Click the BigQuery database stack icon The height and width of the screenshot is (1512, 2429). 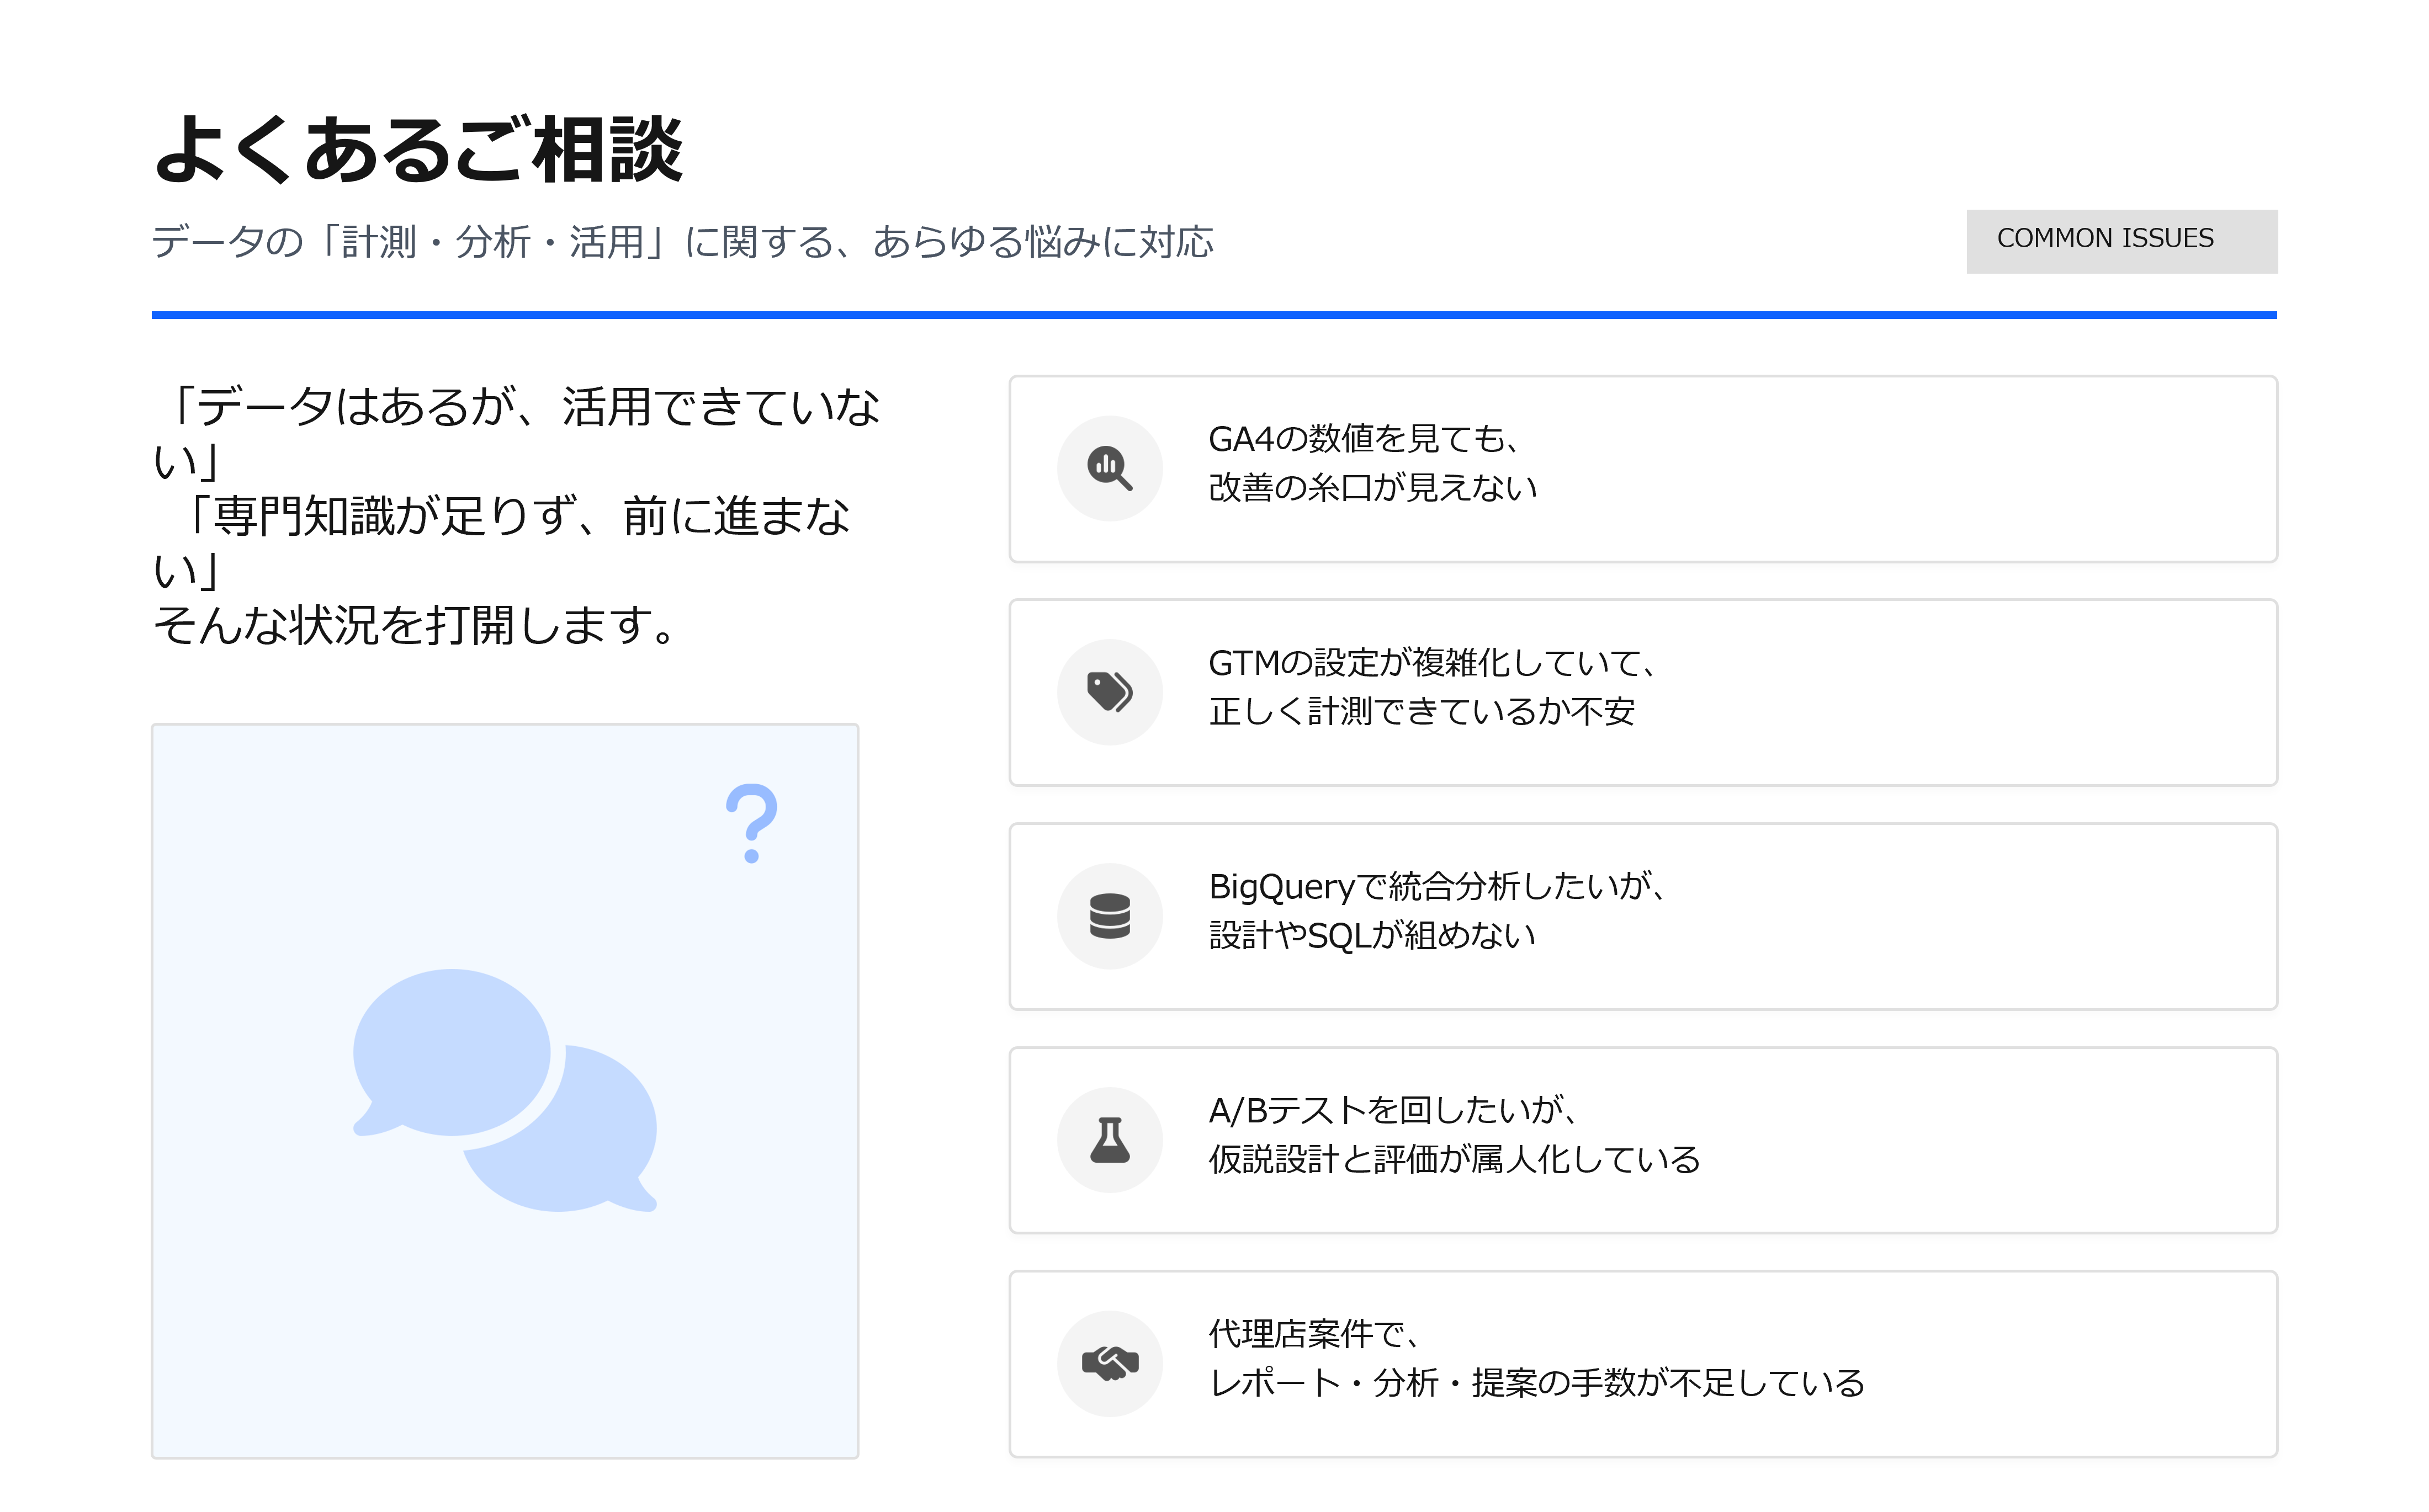(1110, 916)
